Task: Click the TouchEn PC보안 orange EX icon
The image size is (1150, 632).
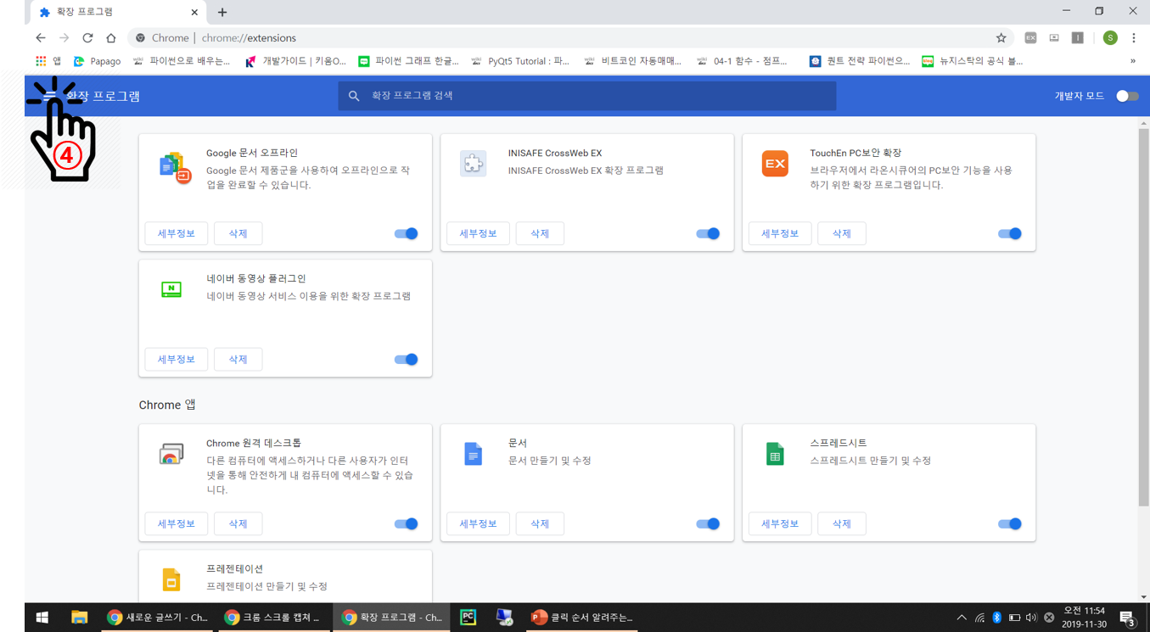Action: point(775,163)
